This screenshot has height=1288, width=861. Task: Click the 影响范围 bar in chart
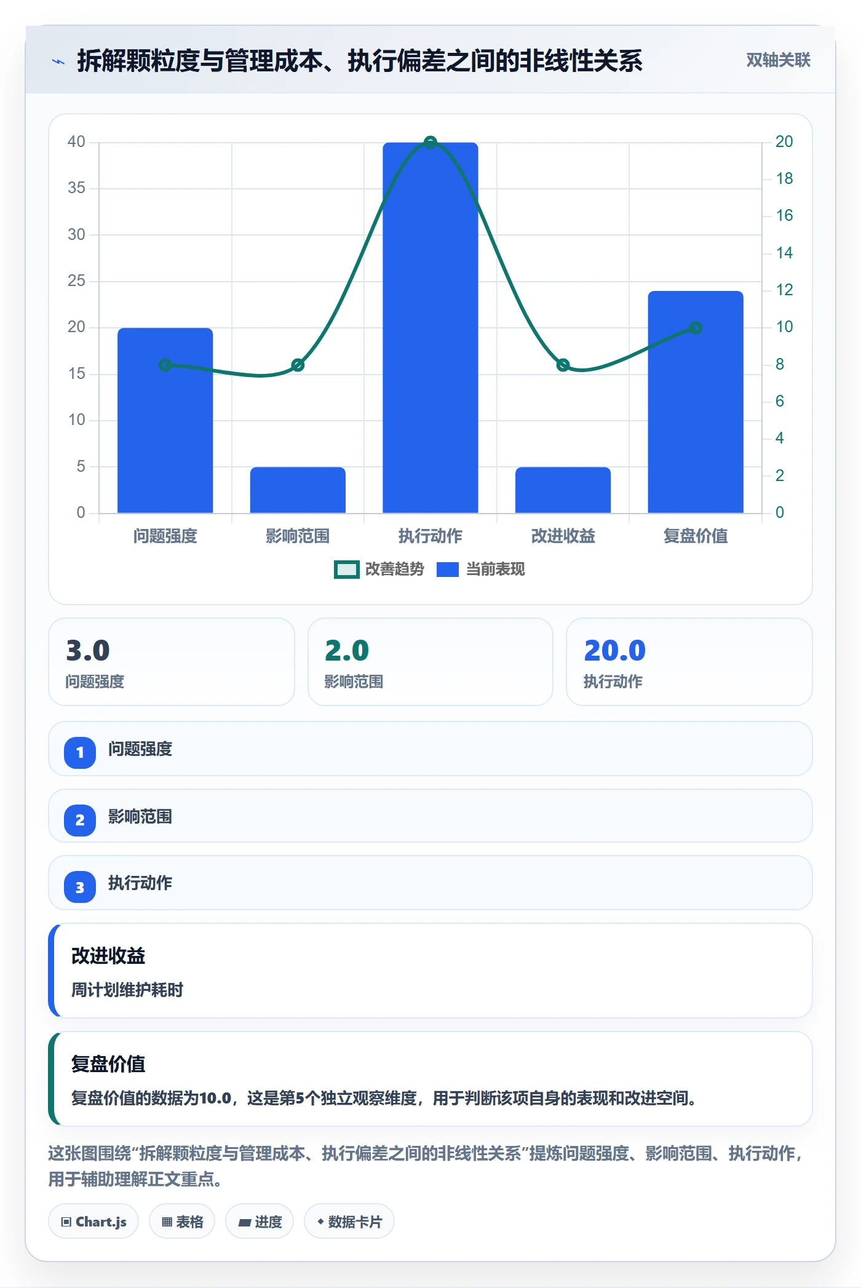point(298,490)
